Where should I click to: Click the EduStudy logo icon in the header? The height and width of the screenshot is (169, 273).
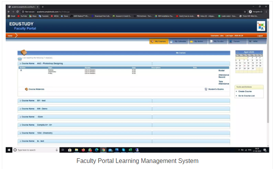(x=261, y=26)
